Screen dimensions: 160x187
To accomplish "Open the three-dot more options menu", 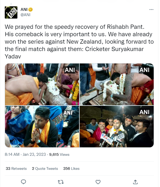I will coord(151,10).
